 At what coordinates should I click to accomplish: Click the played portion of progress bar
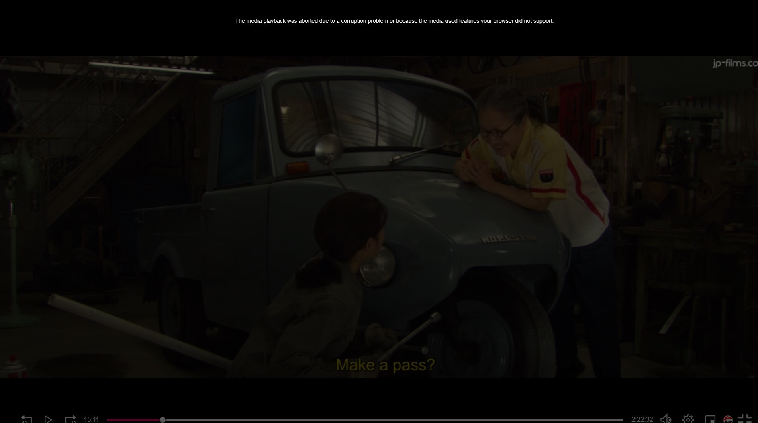coord(135,420)
